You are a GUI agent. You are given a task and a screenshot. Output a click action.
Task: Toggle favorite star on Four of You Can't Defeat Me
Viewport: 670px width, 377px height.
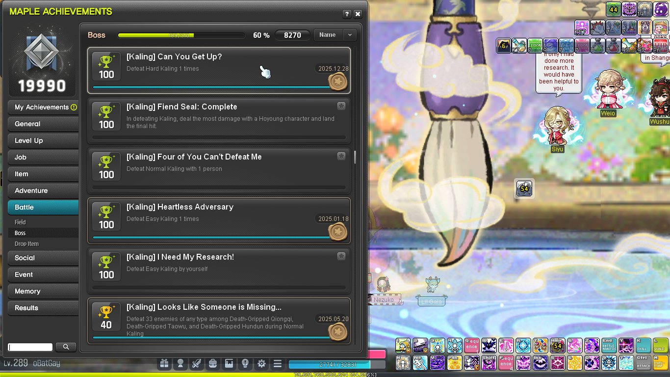click(341, 156)
